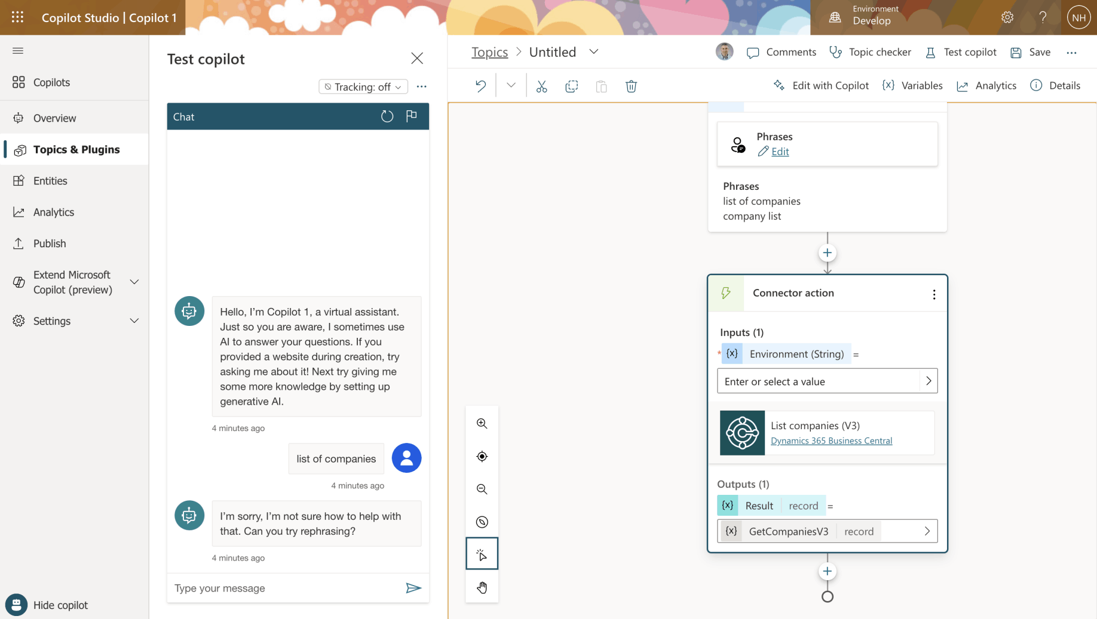Open the test panel more options ellipsis
This screenshot has width=1097, height=619.
coord(422,87)
